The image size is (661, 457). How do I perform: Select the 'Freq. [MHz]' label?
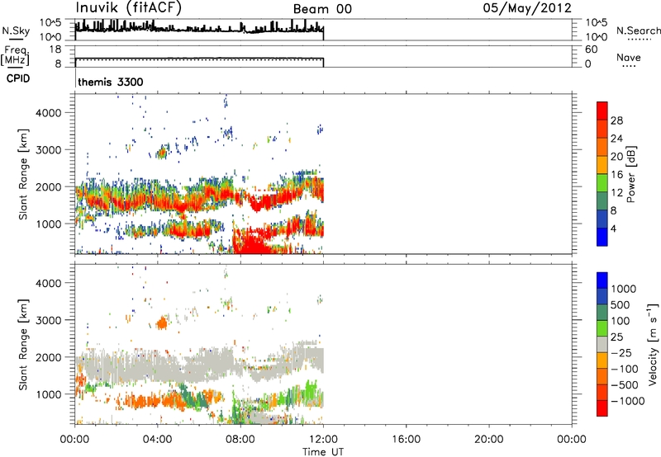(15, 56)
